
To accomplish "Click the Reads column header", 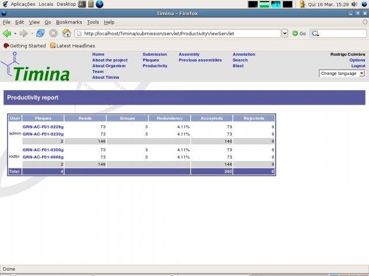I will (85, 118).
